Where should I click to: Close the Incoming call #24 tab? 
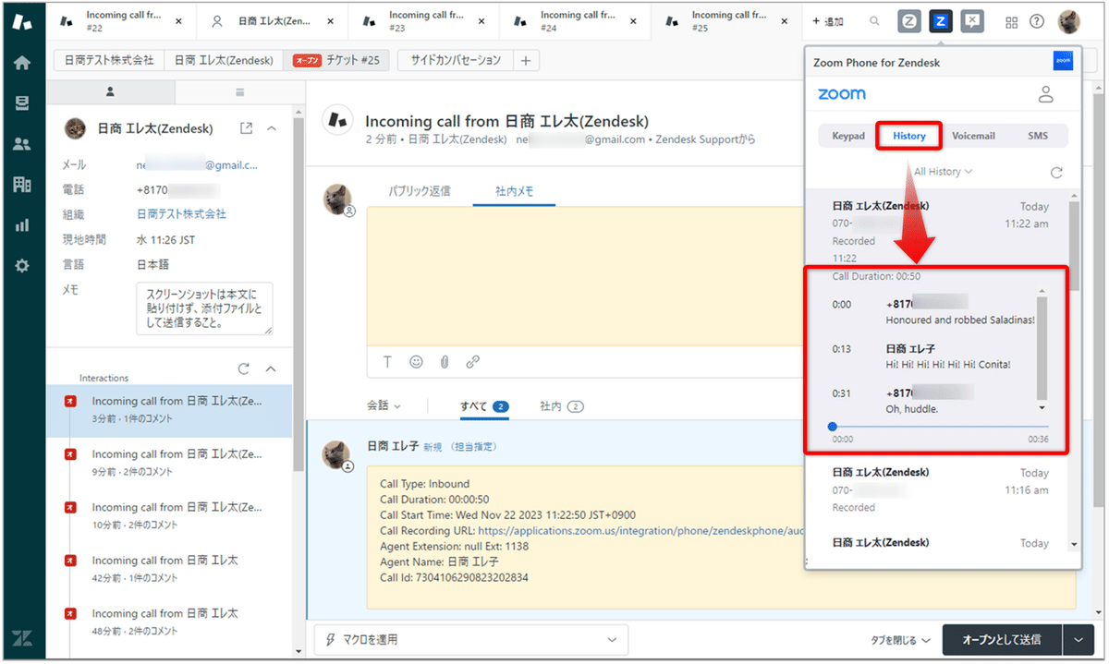[x=633, y=21]
